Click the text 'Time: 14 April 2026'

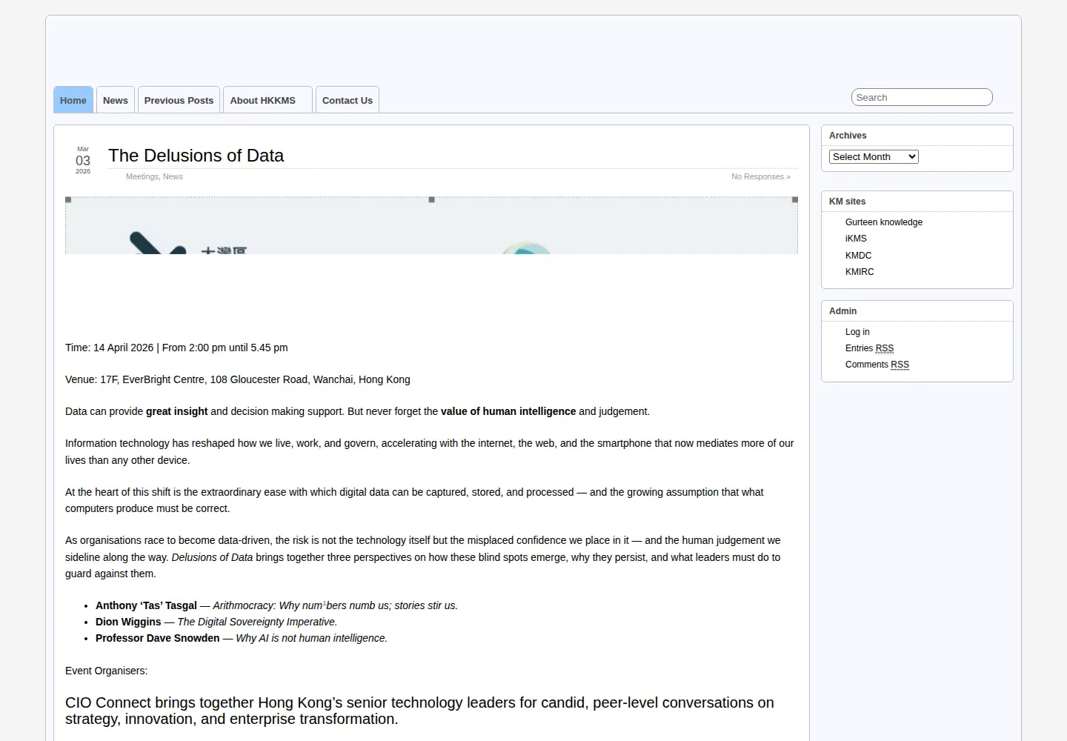click(x=109, y=348)
